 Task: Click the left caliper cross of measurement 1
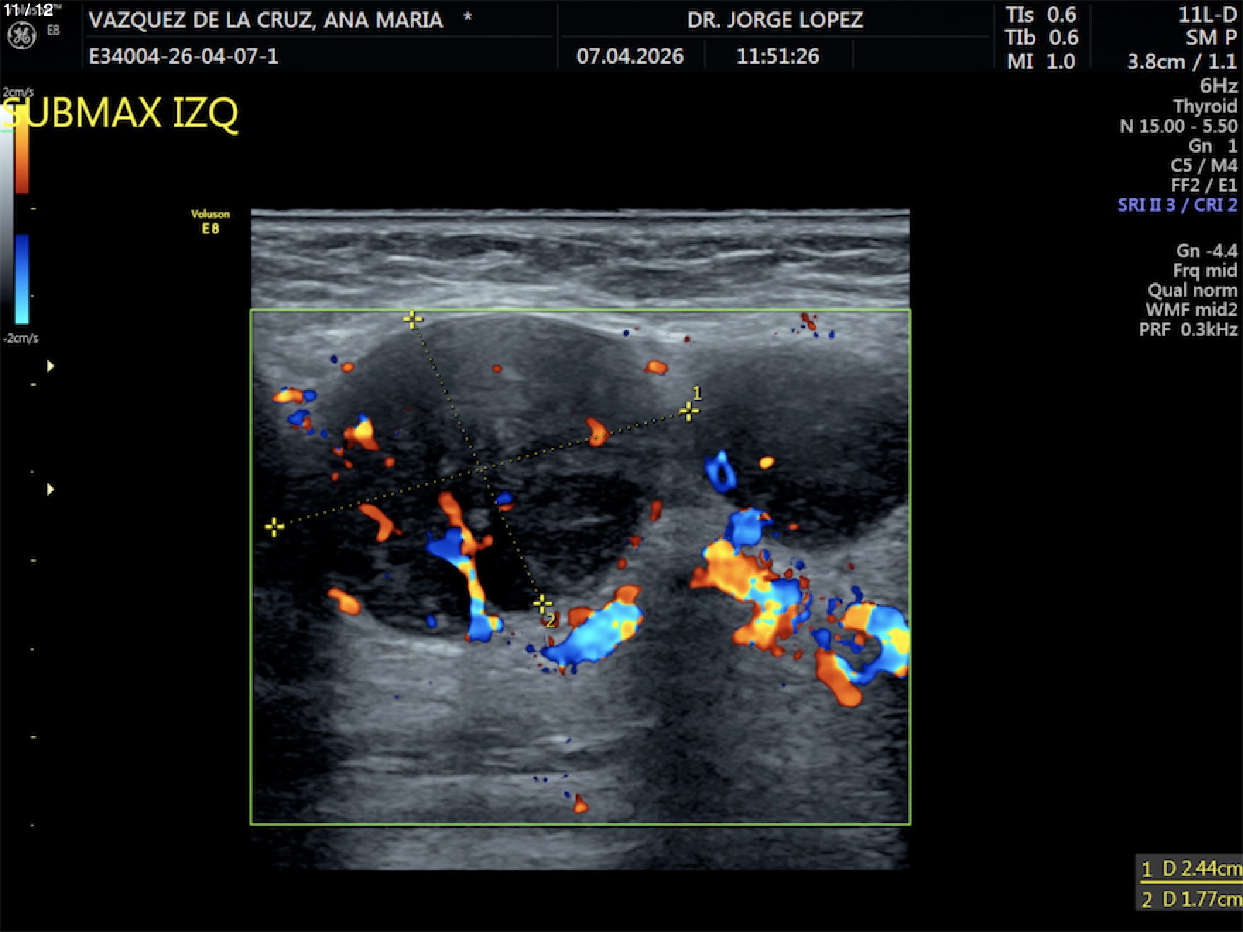click(x=274, y=527)
